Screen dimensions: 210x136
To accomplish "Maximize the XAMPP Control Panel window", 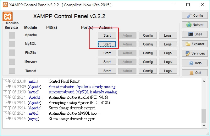I will pyautogui.click(x=188, y=5).
